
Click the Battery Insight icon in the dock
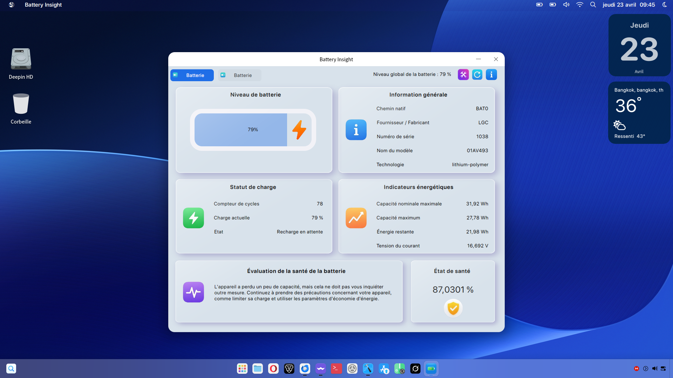(431, 369)
